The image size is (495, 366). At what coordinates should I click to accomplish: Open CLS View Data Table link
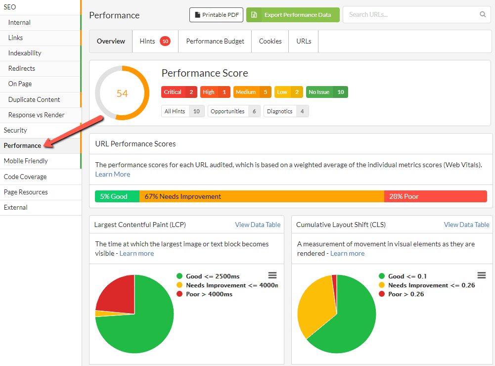(x=467, y=225)
